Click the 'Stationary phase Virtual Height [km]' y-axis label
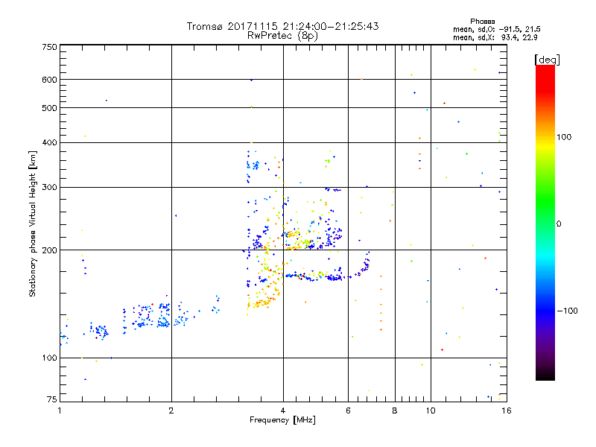This screenshot has width=596, height=447. tap(32, 224)
